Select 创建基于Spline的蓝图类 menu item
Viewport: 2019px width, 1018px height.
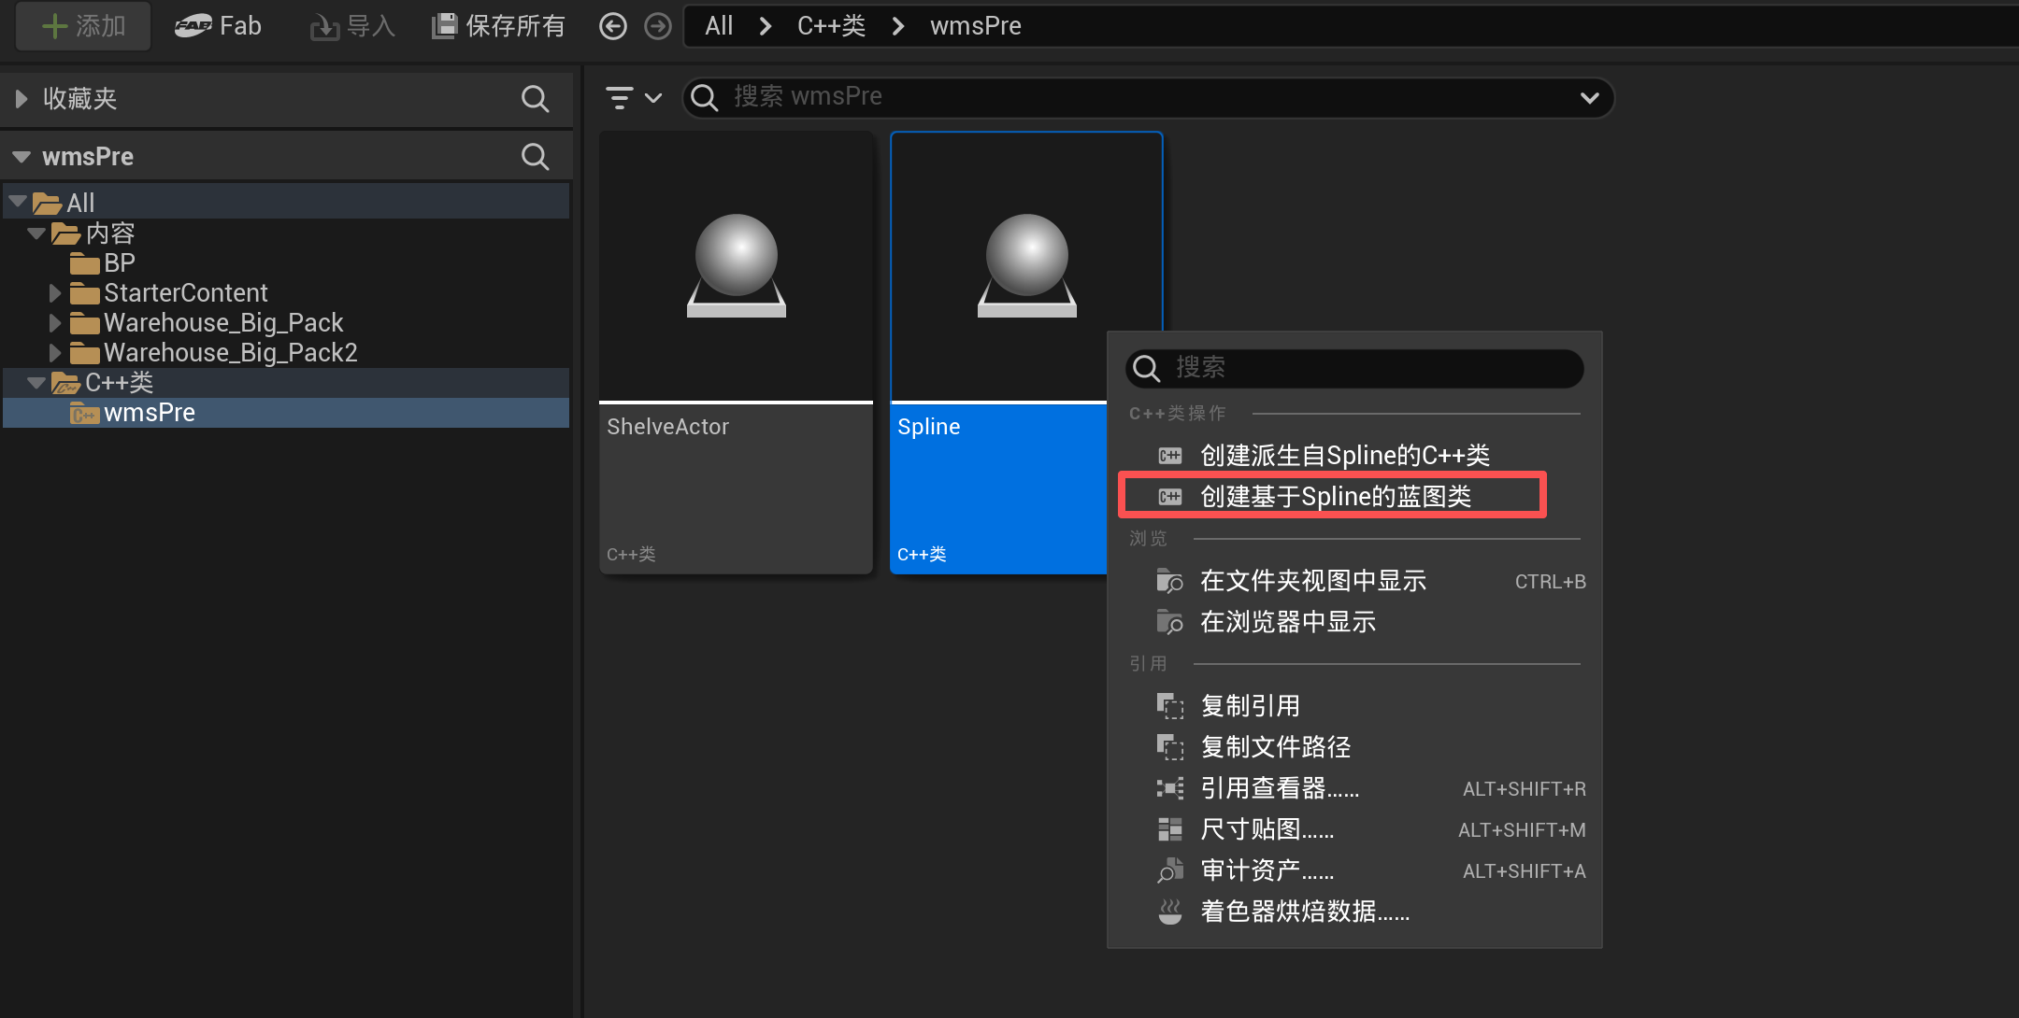pos(1335,496)
